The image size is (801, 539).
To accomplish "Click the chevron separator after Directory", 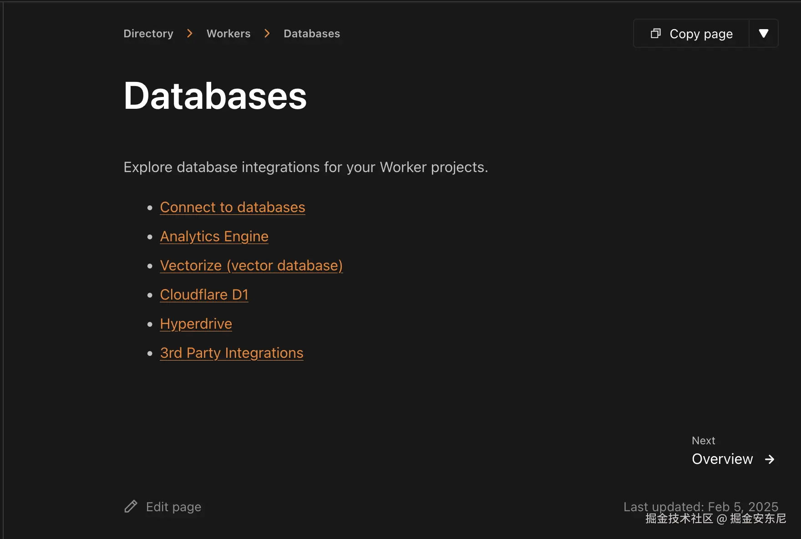I will pyautogui.click(x=190, y=33).
